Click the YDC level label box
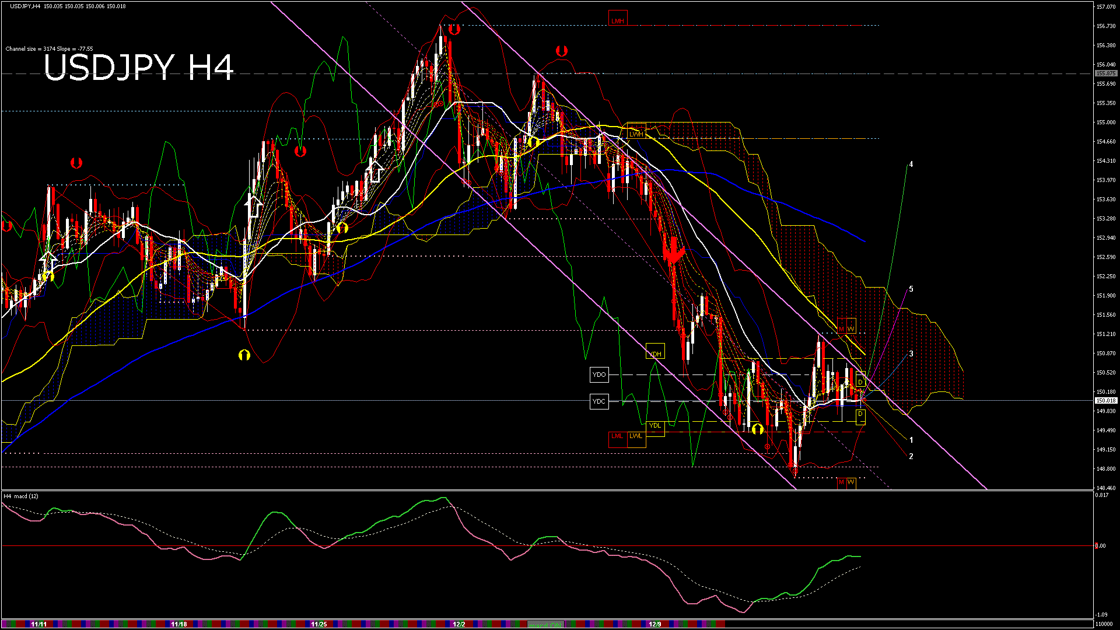 599,401
